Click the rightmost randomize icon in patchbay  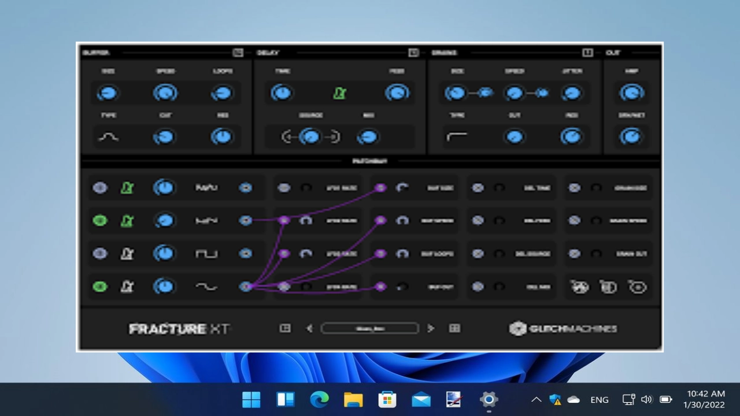[x=638, y=287]
